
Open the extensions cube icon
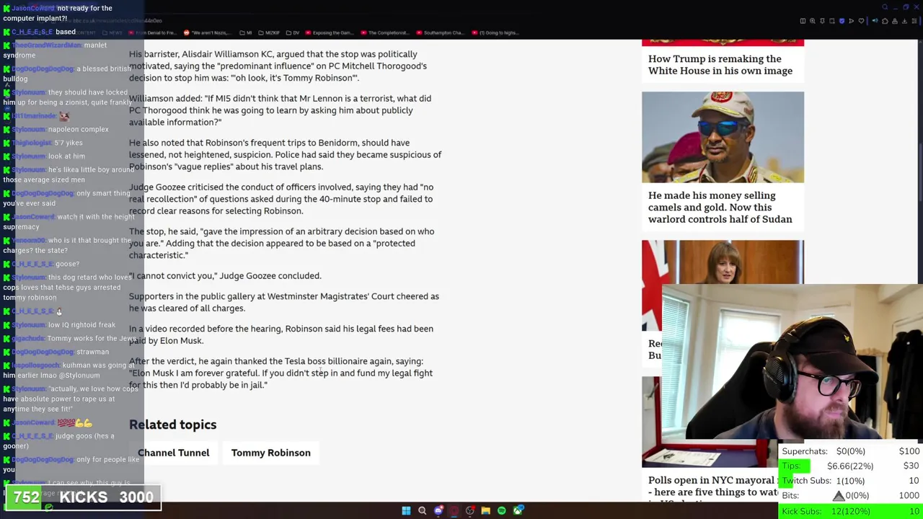point(885,21)
